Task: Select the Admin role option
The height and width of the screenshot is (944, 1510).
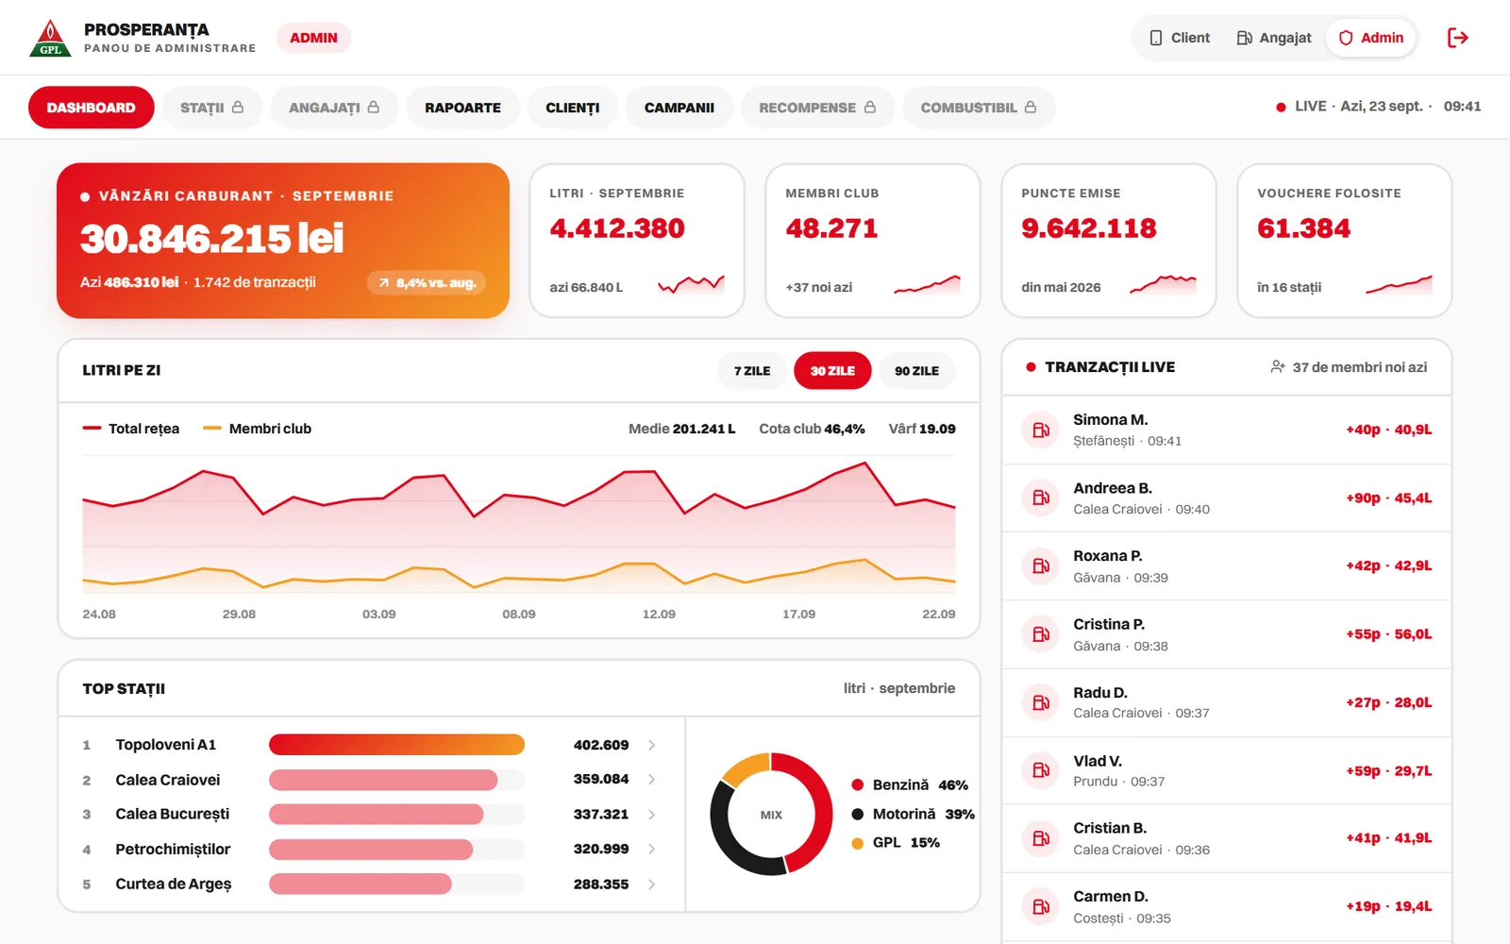Action: tap(1371, 38)
